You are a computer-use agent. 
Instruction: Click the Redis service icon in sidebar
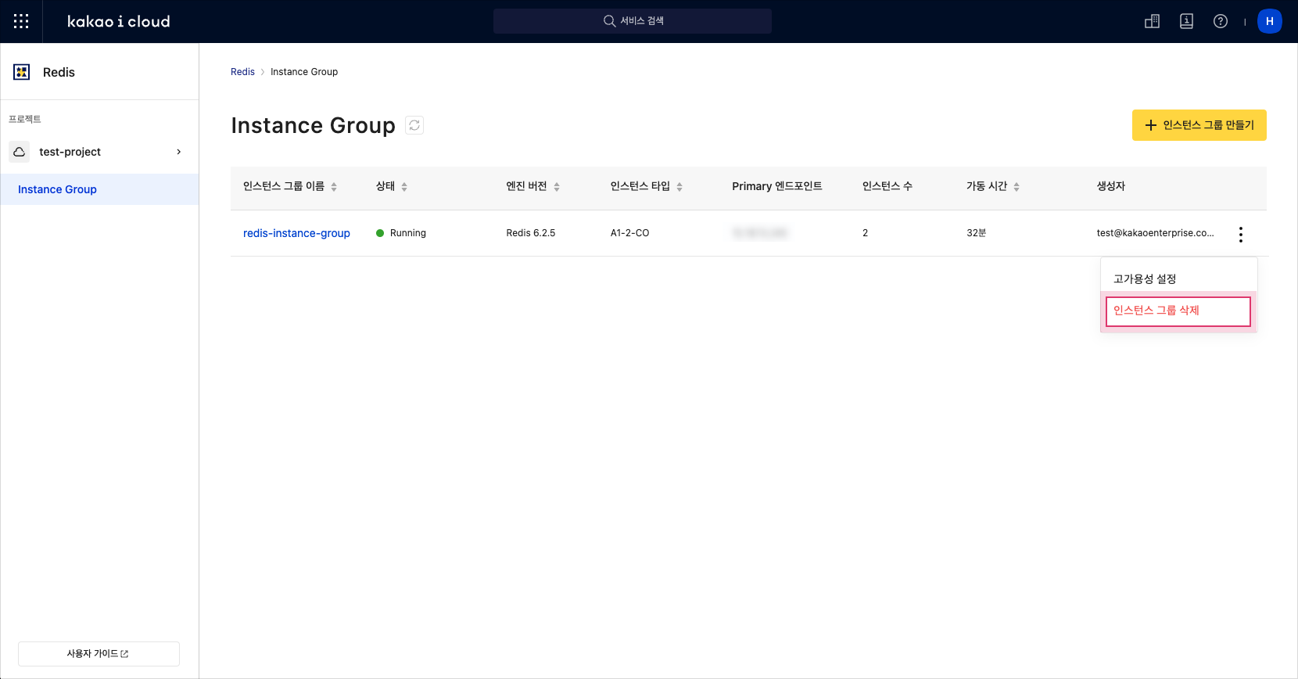pyautogui.click(x=22, y=72)
